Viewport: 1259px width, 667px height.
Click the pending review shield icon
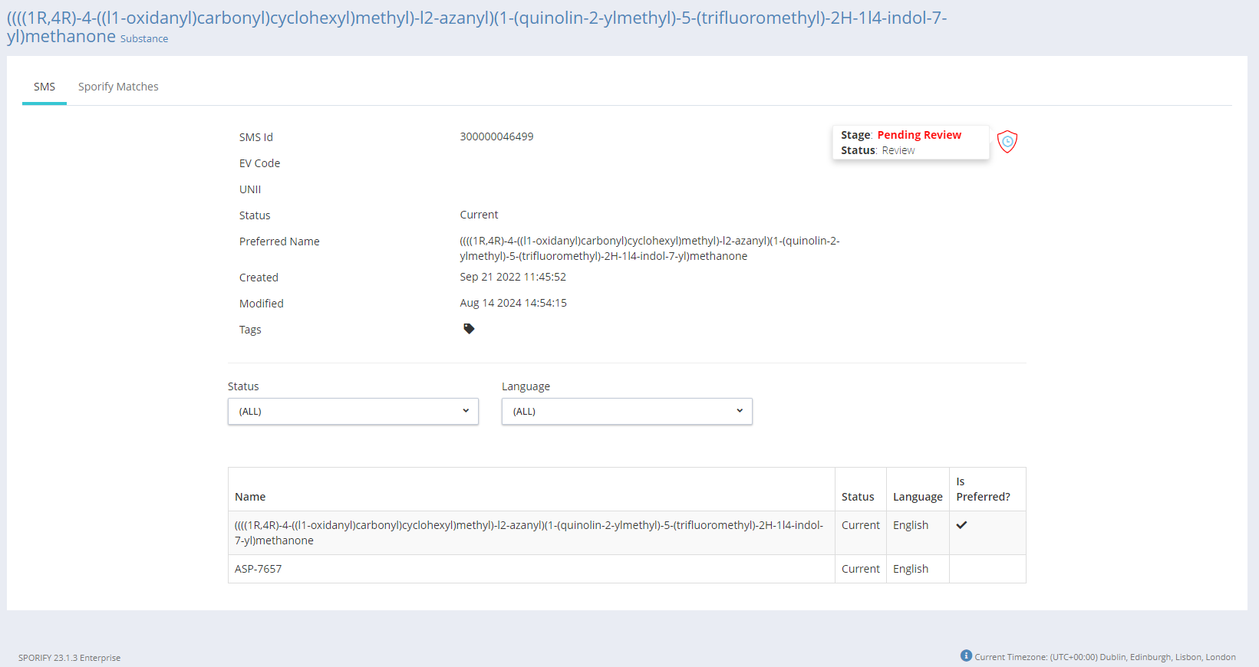click(1007, 142)
